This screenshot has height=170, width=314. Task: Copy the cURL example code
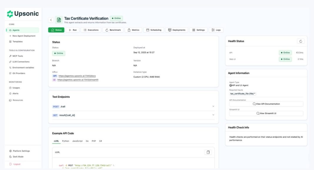click(x=208, y=152)
